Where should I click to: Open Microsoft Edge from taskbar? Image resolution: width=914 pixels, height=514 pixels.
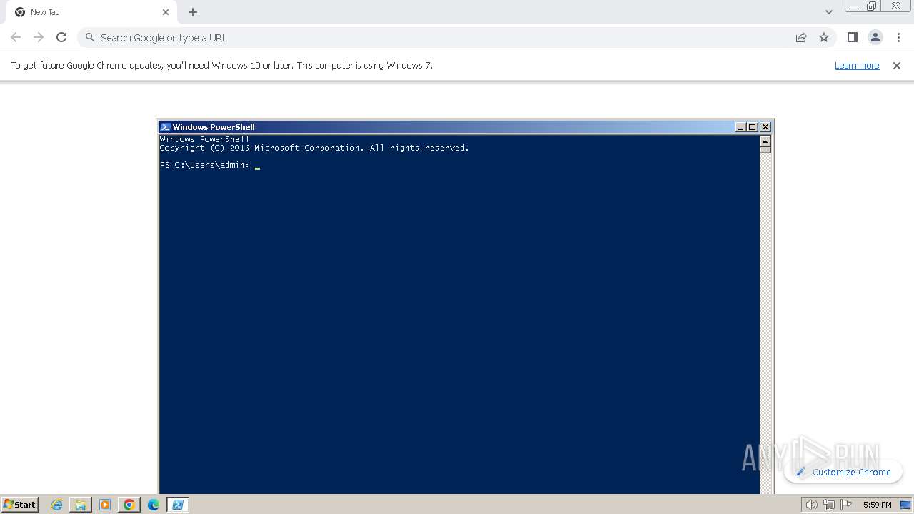154,505
